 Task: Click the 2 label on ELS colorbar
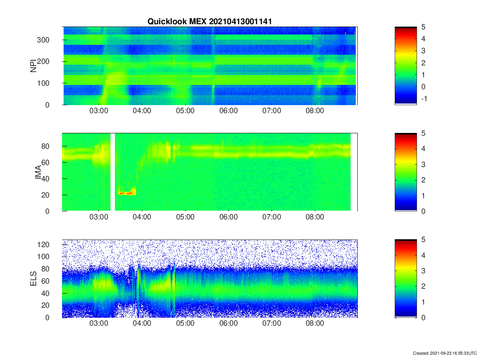click(x=423, y=287)
